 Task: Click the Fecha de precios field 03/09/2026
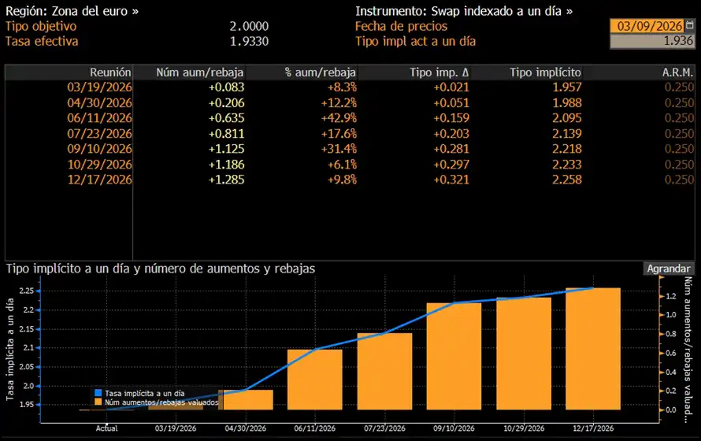[x=648, y=26]
